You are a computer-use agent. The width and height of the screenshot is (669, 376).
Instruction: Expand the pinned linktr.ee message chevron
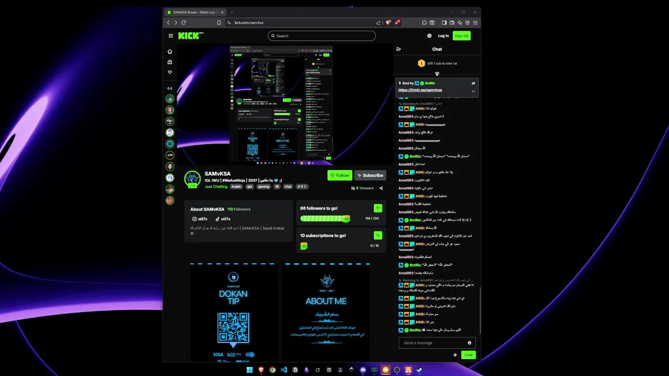point(474,91)
